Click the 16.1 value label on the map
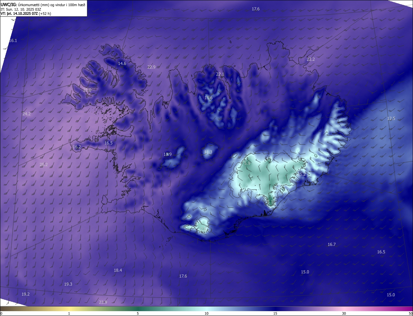Image resolution: width=413 pixels, height=316 pixels. coord(13,41)
